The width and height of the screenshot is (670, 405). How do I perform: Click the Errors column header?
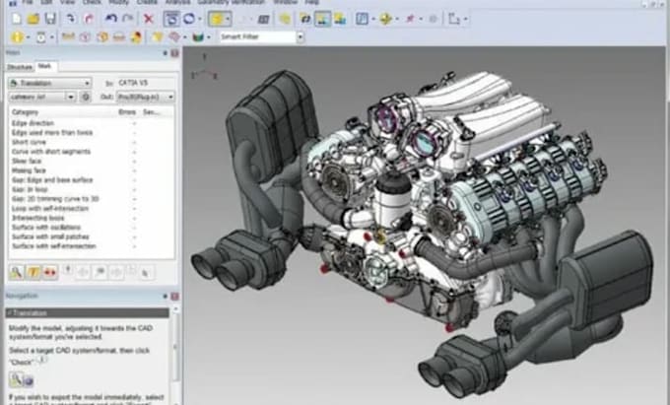[x=127, y=112]
